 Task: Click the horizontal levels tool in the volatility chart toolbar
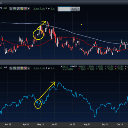[22, 68]
